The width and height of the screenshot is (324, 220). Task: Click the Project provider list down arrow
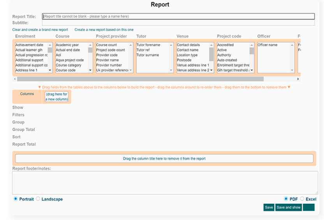[x=131, y=71]
